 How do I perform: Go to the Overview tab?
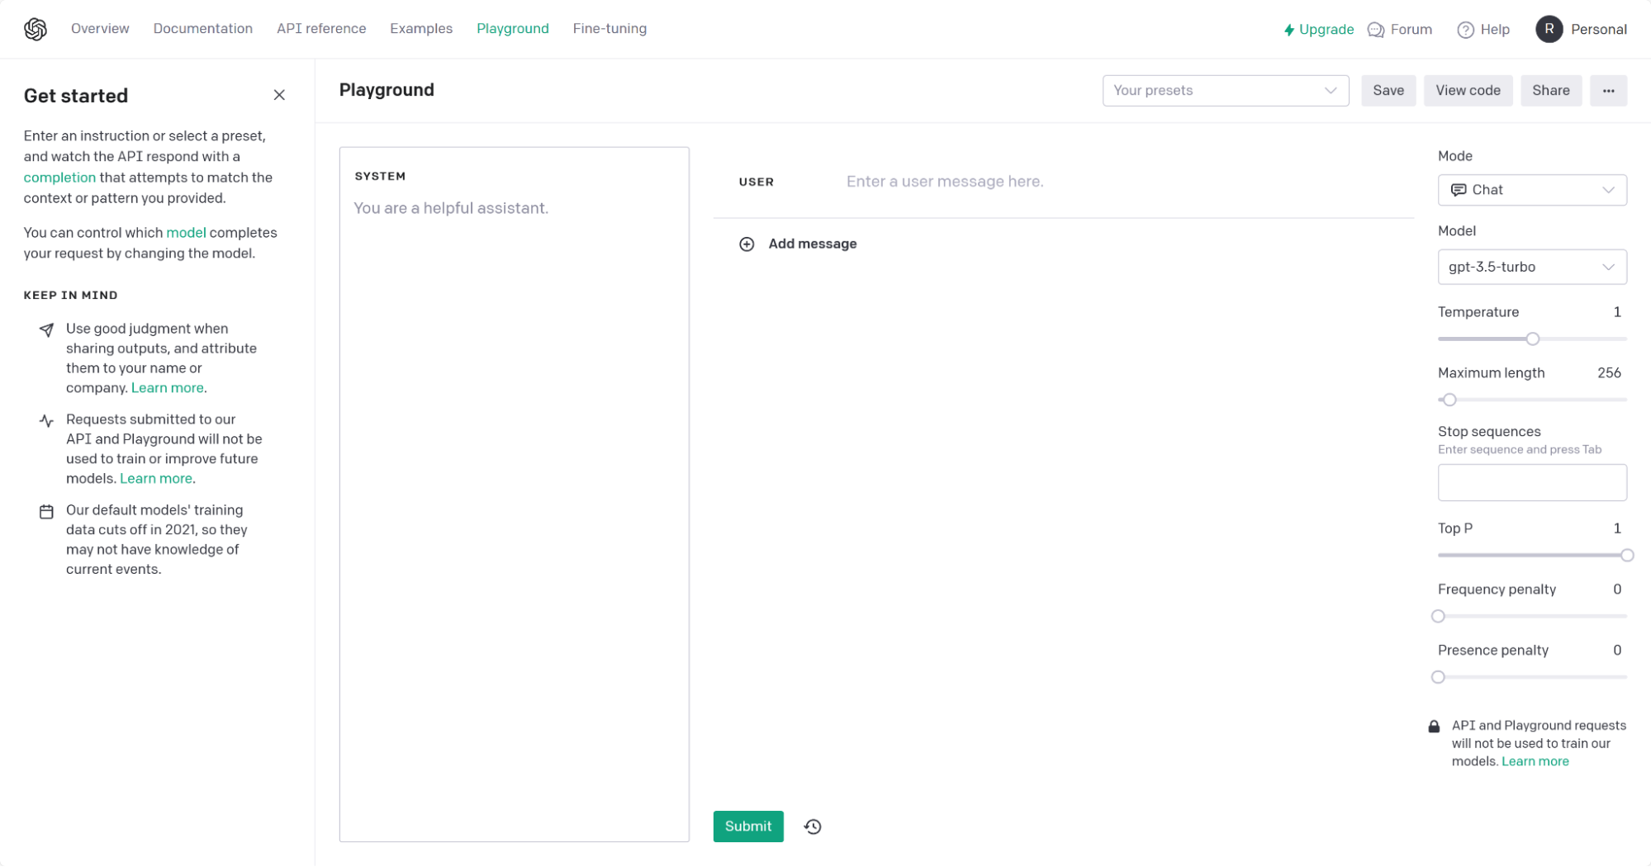100,29
